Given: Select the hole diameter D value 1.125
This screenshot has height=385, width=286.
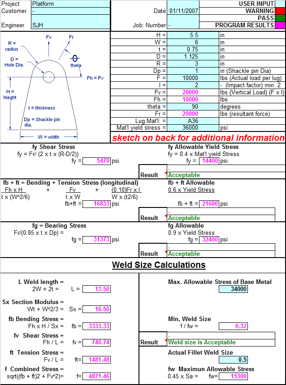Looking at the screenshot, I should click(193, 56).
